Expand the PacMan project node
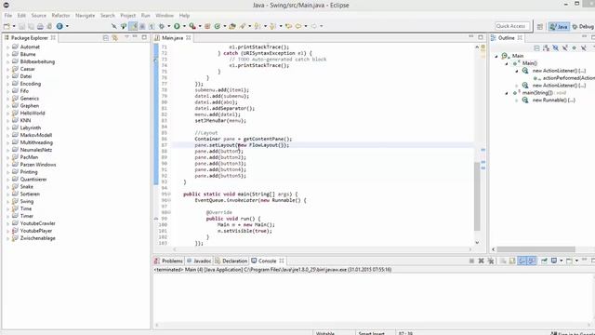The width and height of the screenshot is (595, 335). (x=8, y=157)
